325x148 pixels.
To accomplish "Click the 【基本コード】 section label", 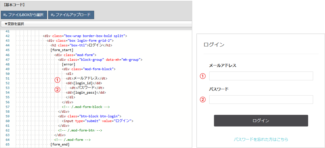I will tap(14, 5).
